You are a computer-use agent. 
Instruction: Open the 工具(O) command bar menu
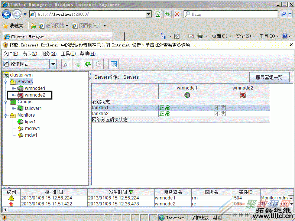point(269,36)
